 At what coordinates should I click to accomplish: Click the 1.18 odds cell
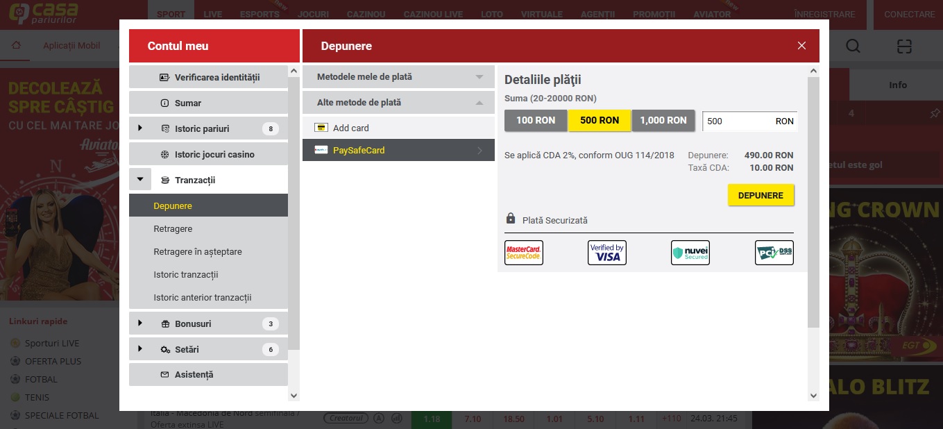coord(432,419)
